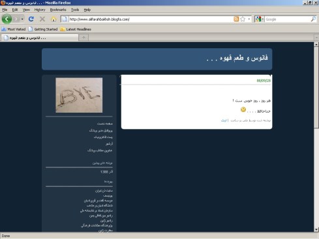Open sidebar link 'صفحه نخست'
Viewport: 319px width, 239px height.
(x=105, y=124)
